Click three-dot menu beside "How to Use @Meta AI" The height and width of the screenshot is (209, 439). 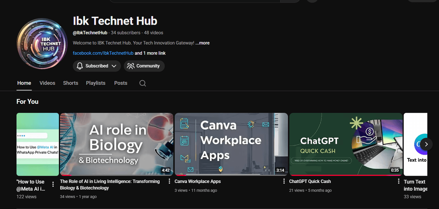coord(53,184)
